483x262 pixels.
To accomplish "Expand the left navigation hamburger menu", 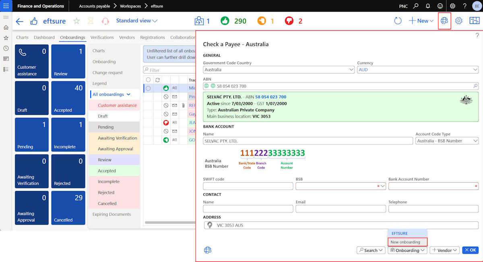I will click(6, 17).
